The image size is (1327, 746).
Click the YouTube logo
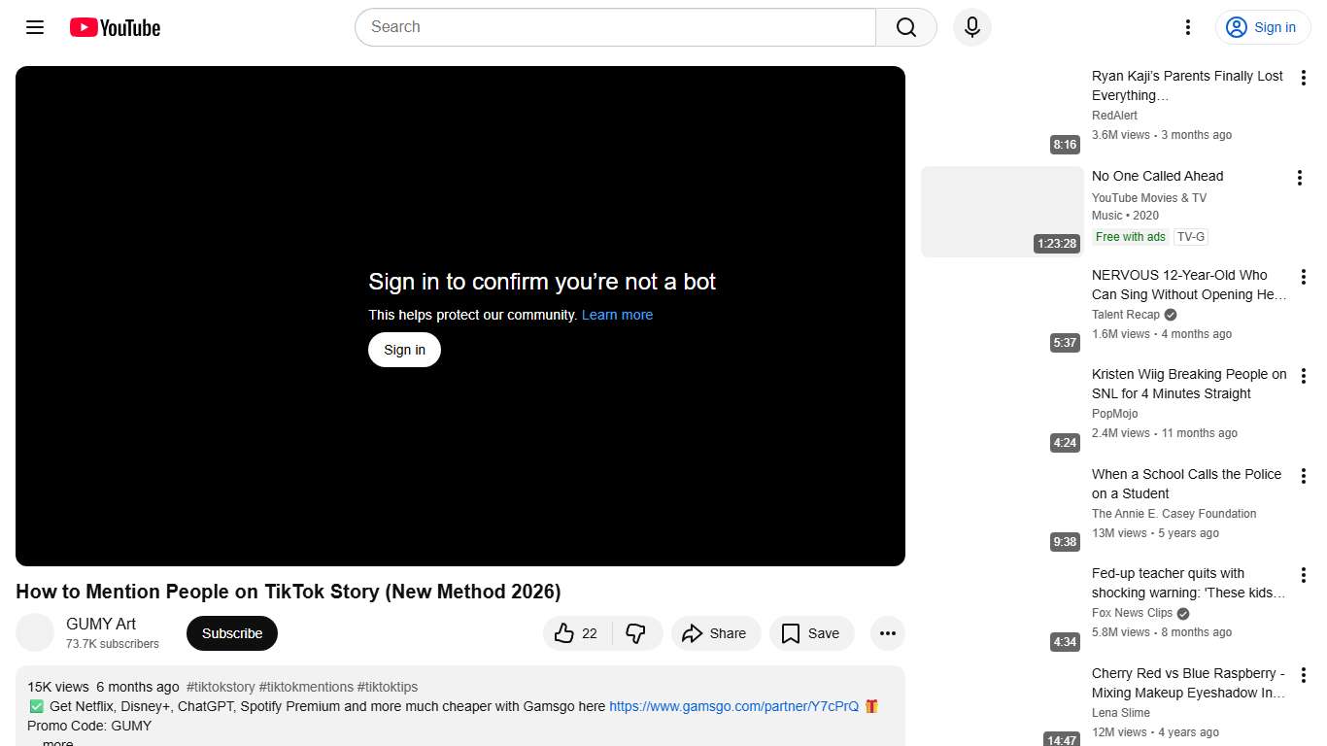coord(114,27)
